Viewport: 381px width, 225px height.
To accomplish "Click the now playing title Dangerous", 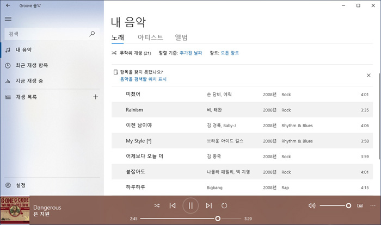I will [x=47, y=208].
